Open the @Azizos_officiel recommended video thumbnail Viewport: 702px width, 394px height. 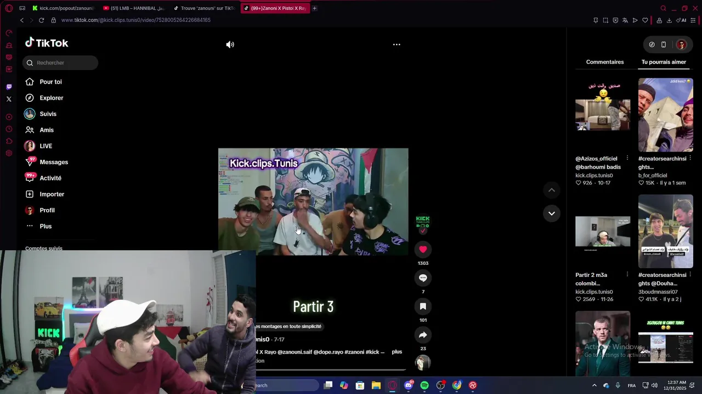tap(603, 115)
